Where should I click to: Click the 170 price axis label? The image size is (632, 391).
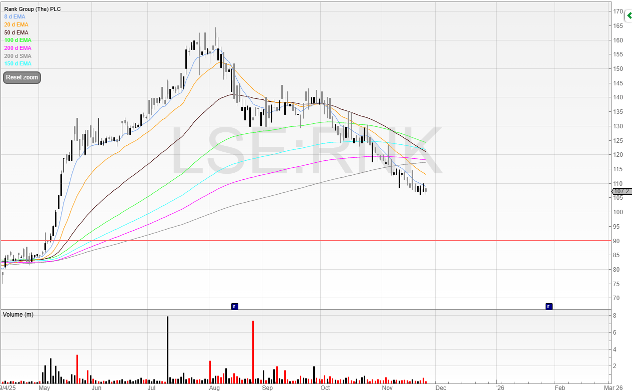point(618,11)
